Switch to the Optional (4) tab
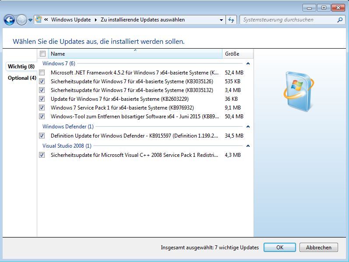The image size is (349, 262). click(22, 78)
